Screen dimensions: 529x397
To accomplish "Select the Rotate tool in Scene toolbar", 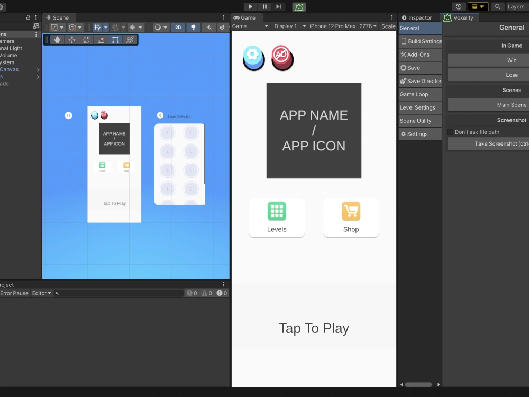I will pos(86,39).
